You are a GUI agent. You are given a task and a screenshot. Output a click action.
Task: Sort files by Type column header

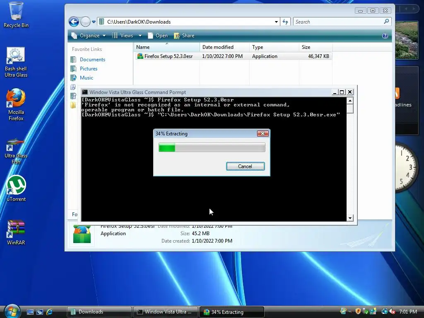pyautogui.click(x=274, y=47)
